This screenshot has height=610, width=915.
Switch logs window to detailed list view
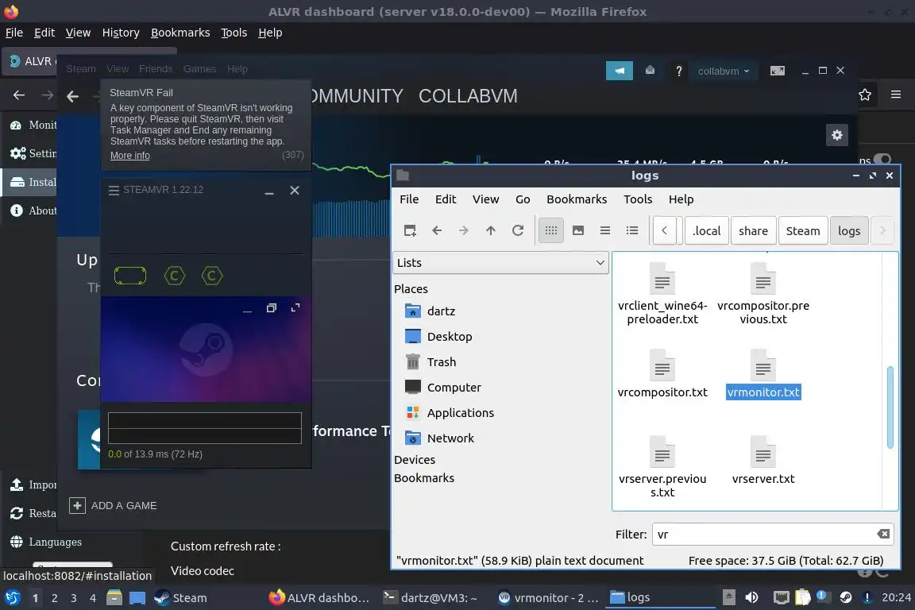click(632, 230)
